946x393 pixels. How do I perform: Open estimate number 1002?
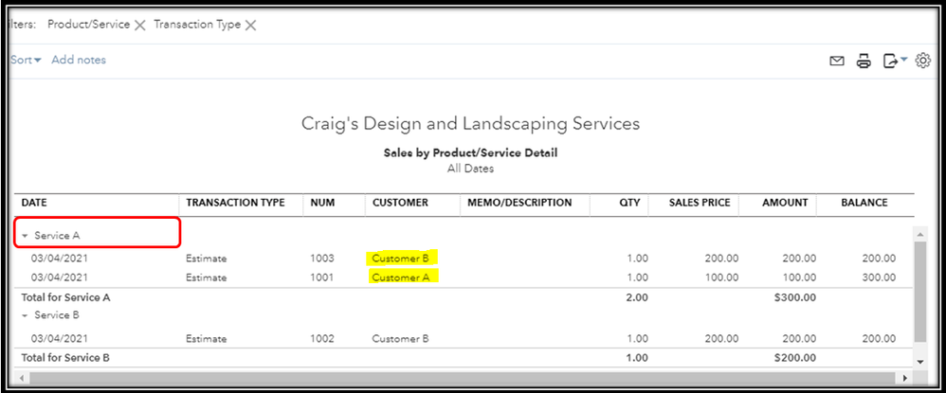321,339
